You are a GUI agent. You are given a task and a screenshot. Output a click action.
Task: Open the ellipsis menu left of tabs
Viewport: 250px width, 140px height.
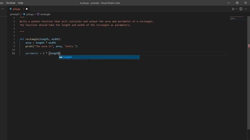coord(3,9)
